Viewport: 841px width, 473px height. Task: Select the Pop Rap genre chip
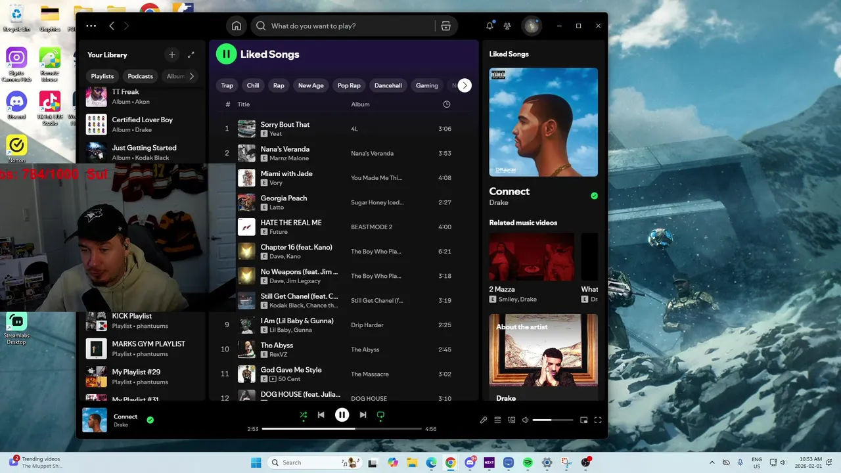349,85
